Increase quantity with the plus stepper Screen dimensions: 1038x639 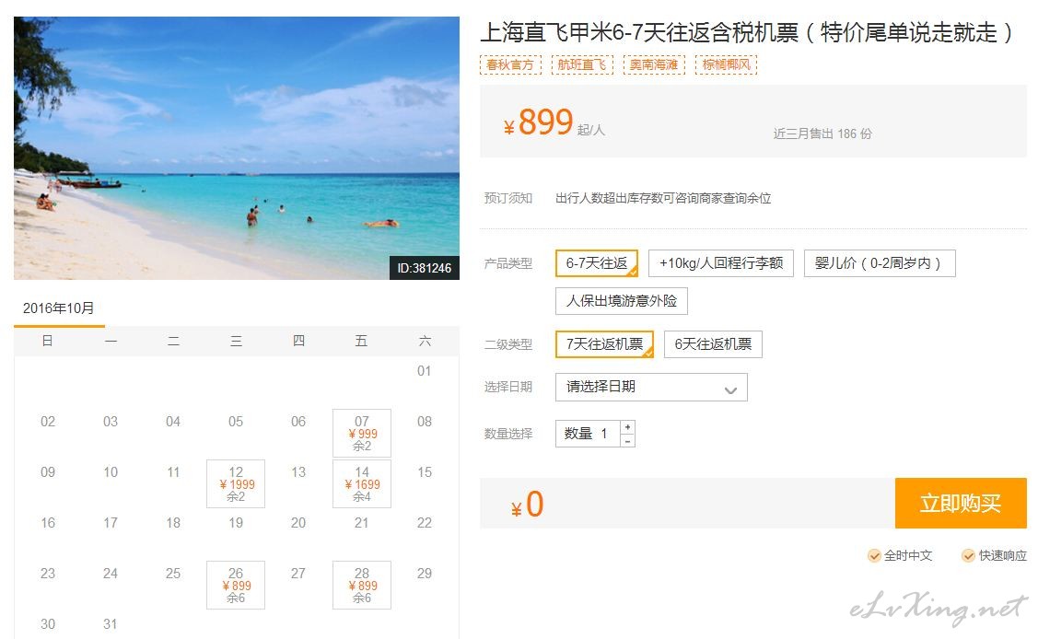pos(627,426)
